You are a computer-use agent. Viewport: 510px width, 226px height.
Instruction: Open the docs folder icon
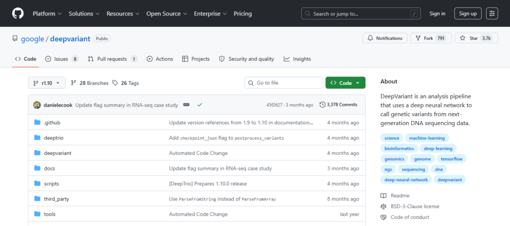(37, 168)
